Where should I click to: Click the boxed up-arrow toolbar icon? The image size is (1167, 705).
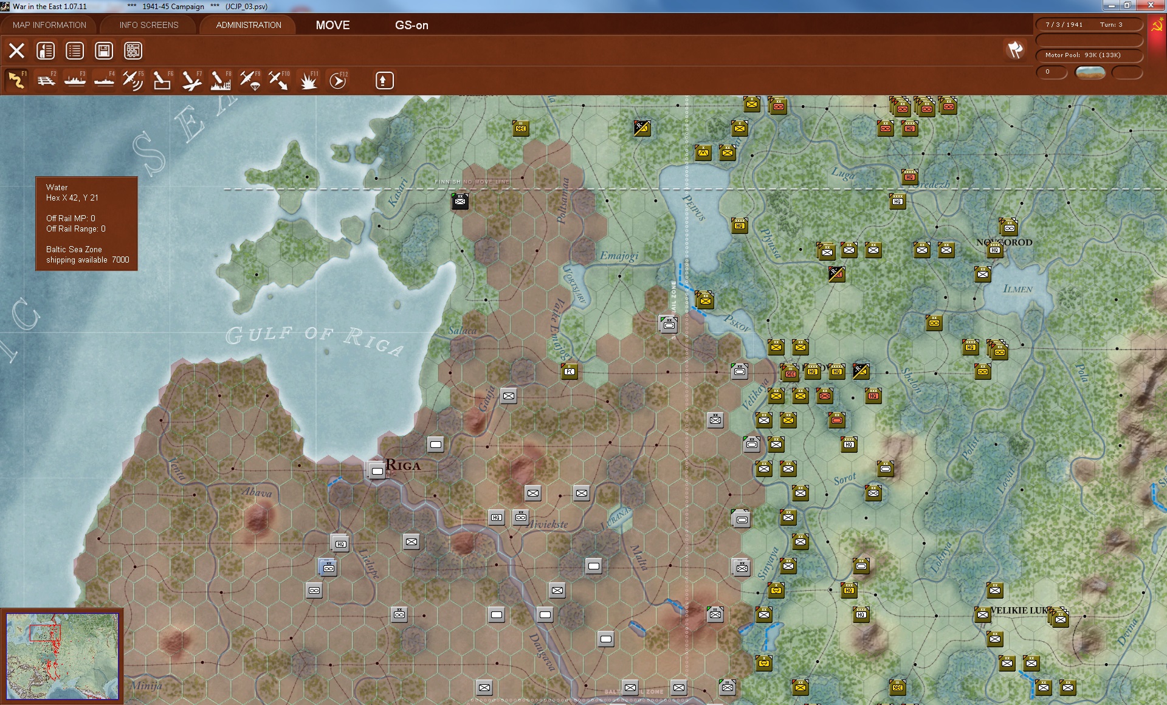(384, 80)
